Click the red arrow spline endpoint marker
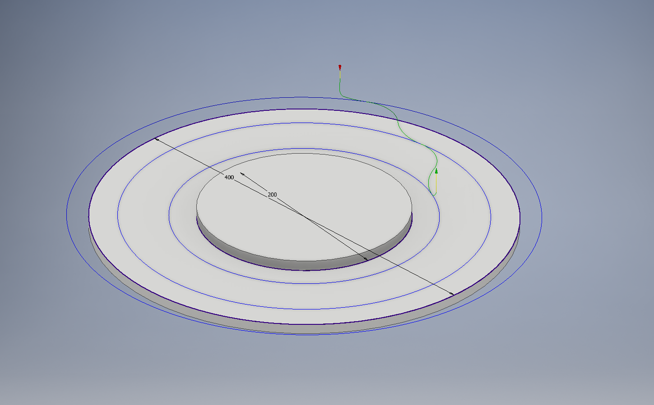The image size is (654, 405). (339, 68)
